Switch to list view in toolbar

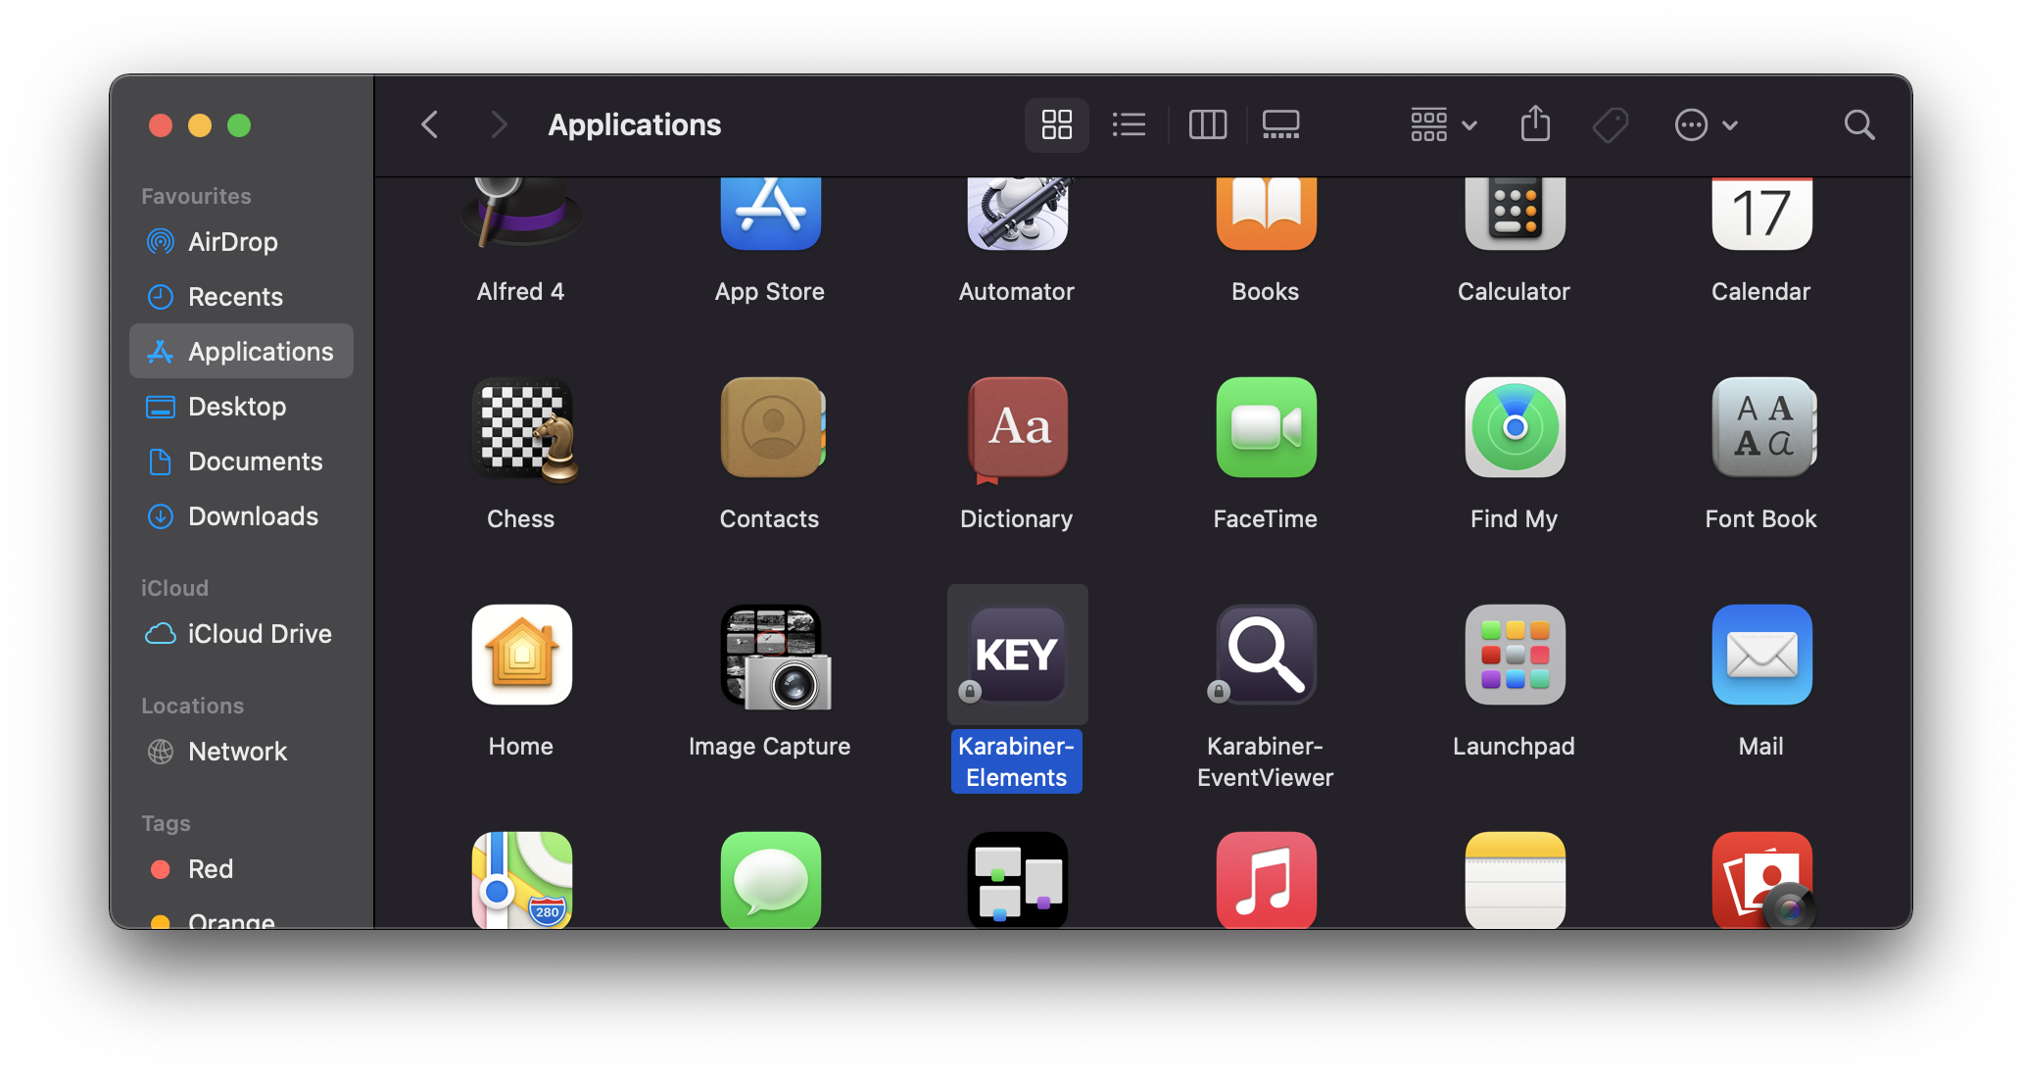1129,124
